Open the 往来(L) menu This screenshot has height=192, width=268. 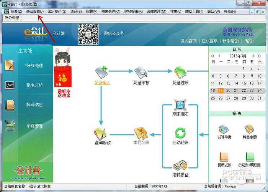[176, 12]
